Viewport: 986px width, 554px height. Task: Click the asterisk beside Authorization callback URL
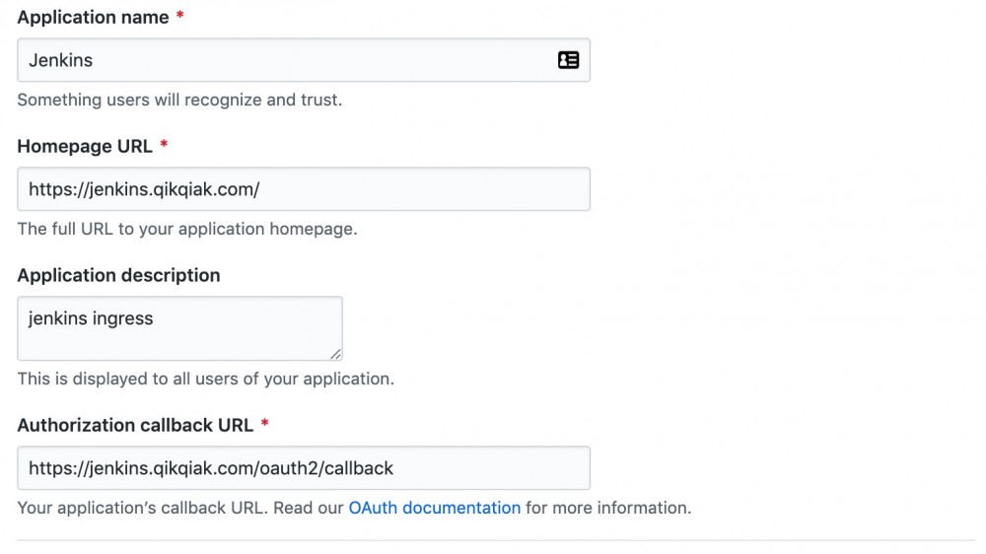click(264, 425)
